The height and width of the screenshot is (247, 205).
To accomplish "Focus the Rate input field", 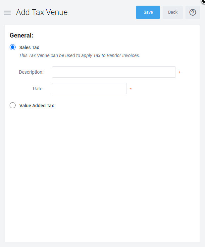I will [x=89, y=89].
